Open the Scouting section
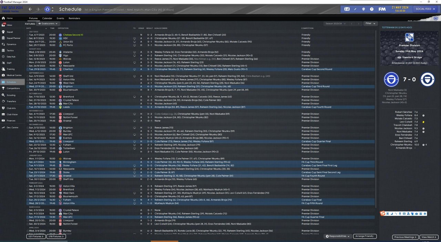Image resolution: width=441 pixels, height=242 pixels. pos(12,95)
